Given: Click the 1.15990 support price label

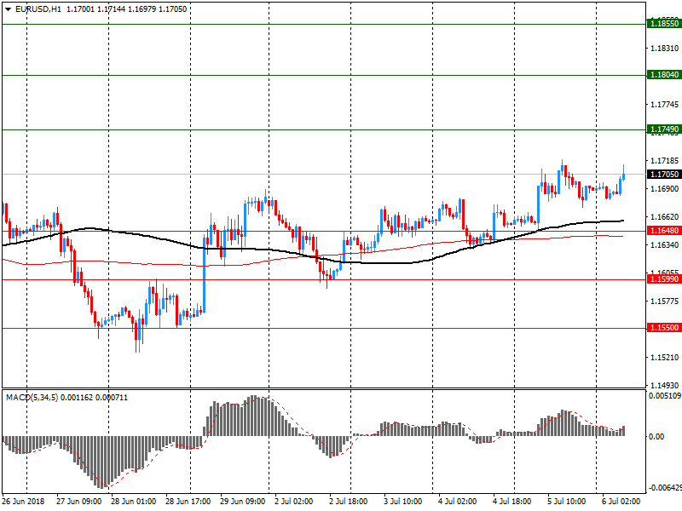Looking at the screenshot, I should (663, 279).
